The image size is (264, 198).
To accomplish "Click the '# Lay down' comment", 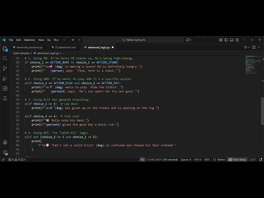I will click(69, 104).
